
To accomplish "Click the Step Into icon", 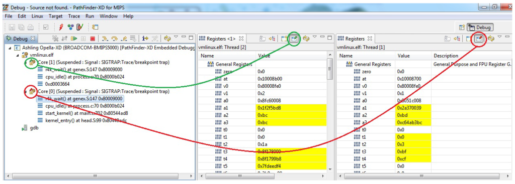I will pos(105,38).
